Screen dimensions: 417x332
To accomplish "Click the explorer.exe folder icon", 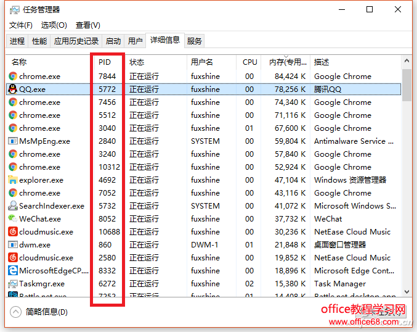I will click(12, 180).
